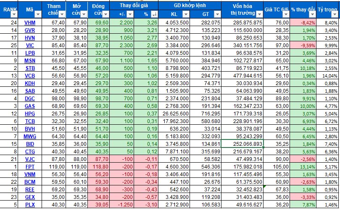Open the KDH stock link
The width and height of the screenshot is (340, 209).
click(x=30, y=83)
